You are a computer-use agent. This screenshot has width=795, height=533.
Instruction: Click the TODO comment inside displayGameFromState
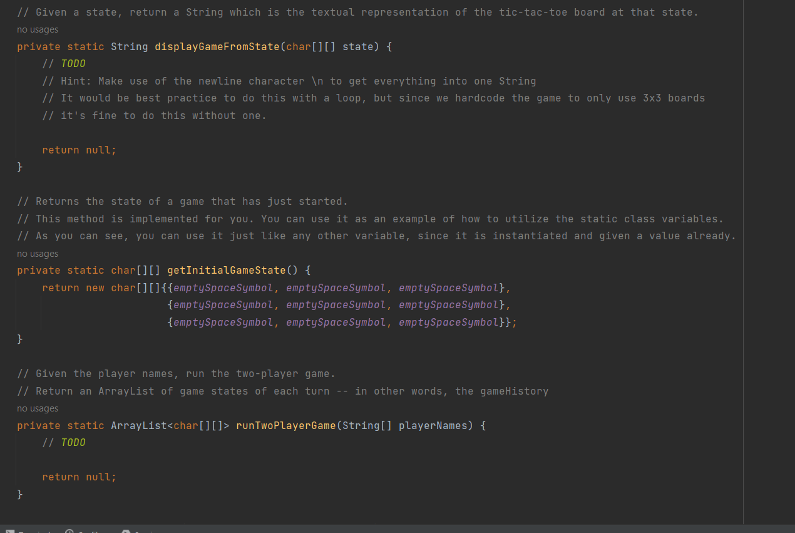click(64, 64)
